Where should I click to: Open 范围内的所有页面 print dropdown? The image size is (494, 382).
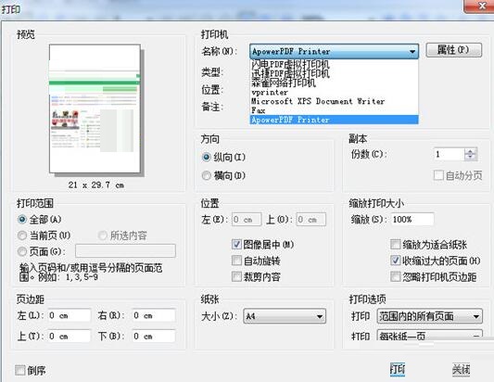[430, 316]
